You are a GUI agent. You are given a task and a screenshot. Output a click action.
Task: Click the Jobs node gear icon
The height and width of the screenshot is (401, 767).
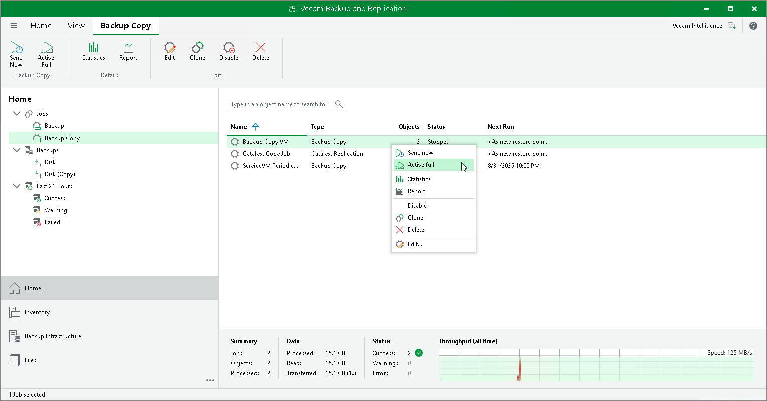(29, 114)
